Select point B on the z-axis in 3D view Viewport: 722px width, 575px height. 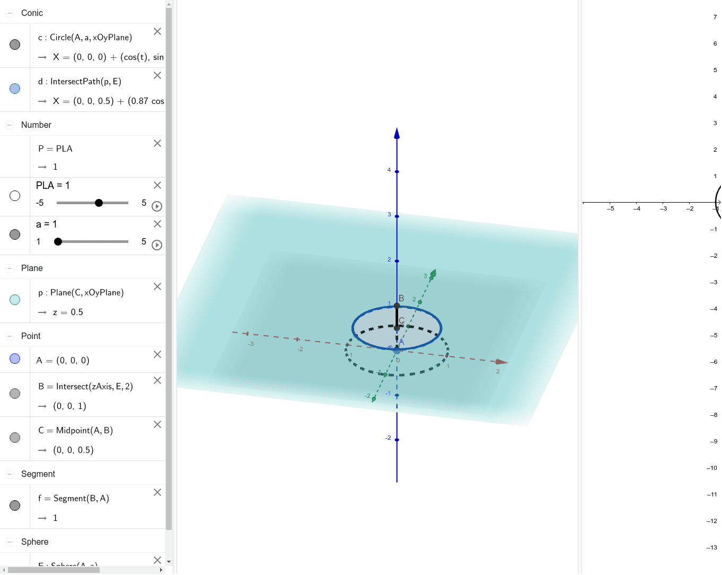point(397,305)
